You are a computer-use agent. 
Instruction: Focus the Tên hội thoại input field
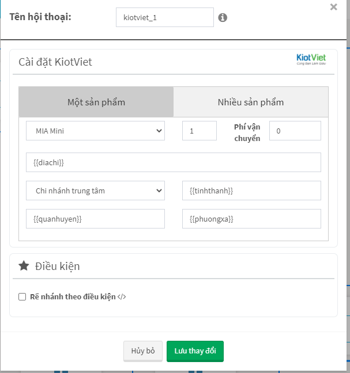pyautogui.click(x=165, y=17)
